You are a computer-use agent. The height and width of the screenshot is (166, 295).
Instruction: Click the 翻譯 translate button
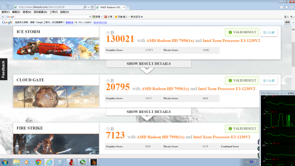(x=287, y=22)
